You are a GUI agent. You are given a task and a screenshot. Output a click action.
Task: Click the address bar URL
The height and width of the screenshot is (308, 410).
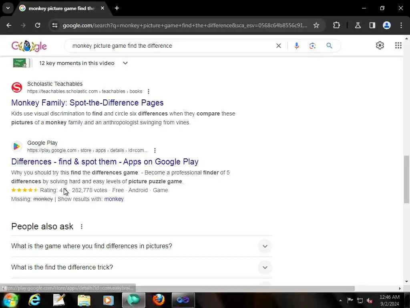[185, 25]
